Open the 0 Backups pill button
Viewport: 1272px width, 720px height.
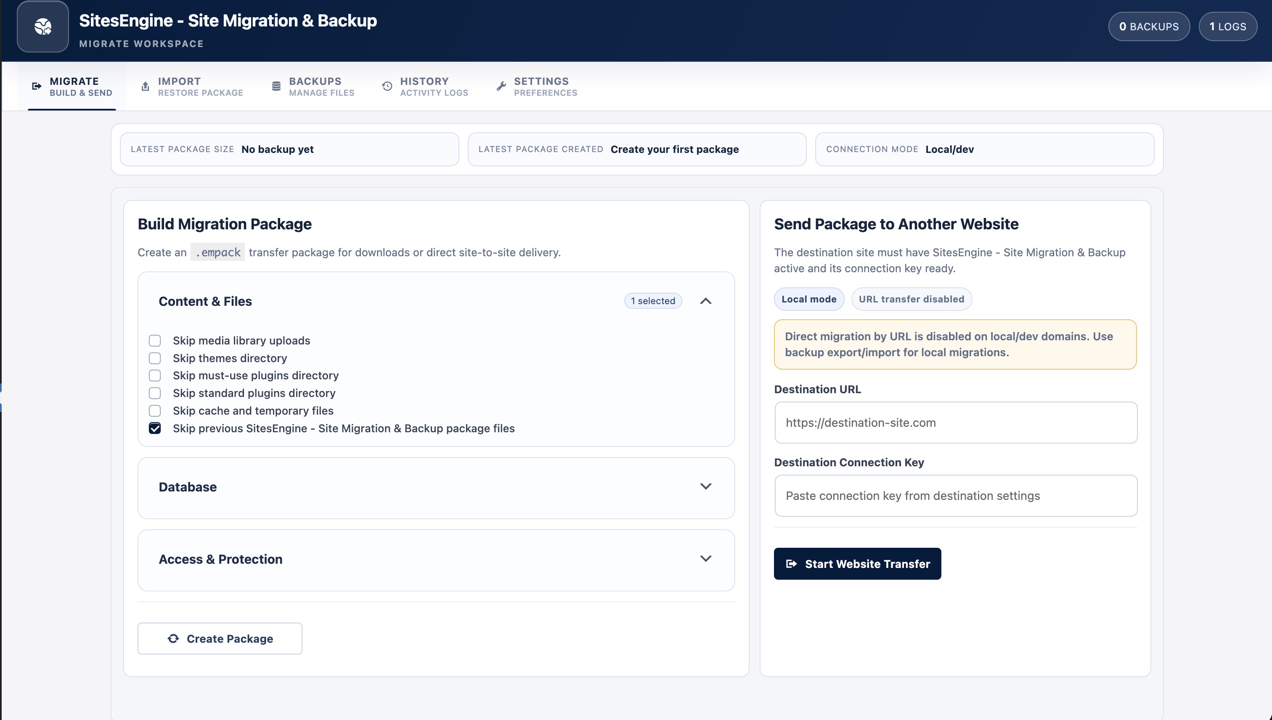[x=1149, y=27]
